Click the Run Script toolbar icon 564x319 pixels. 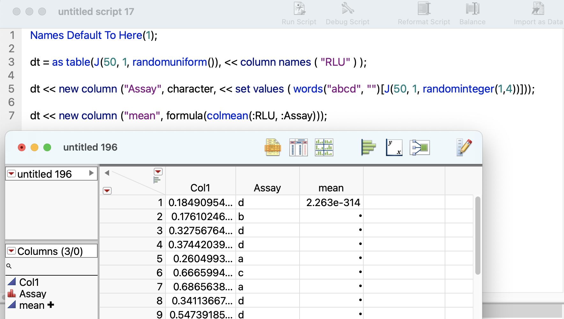coord(299,9)
